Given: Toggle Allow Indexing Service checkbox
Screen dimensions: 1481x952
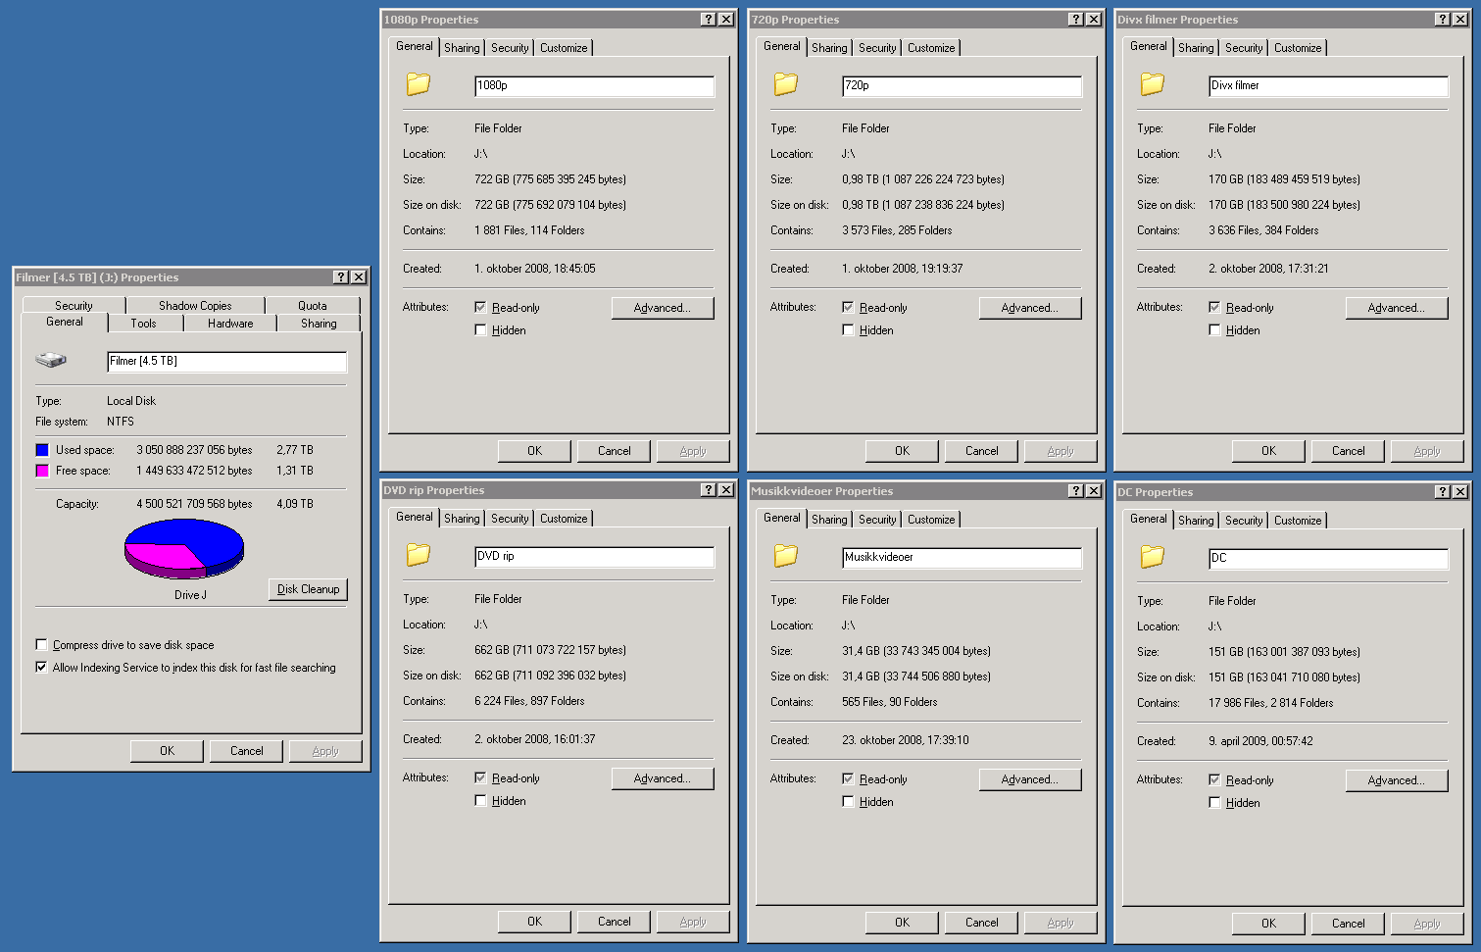Looking at the screenshot, I should (x=41, y=668).
